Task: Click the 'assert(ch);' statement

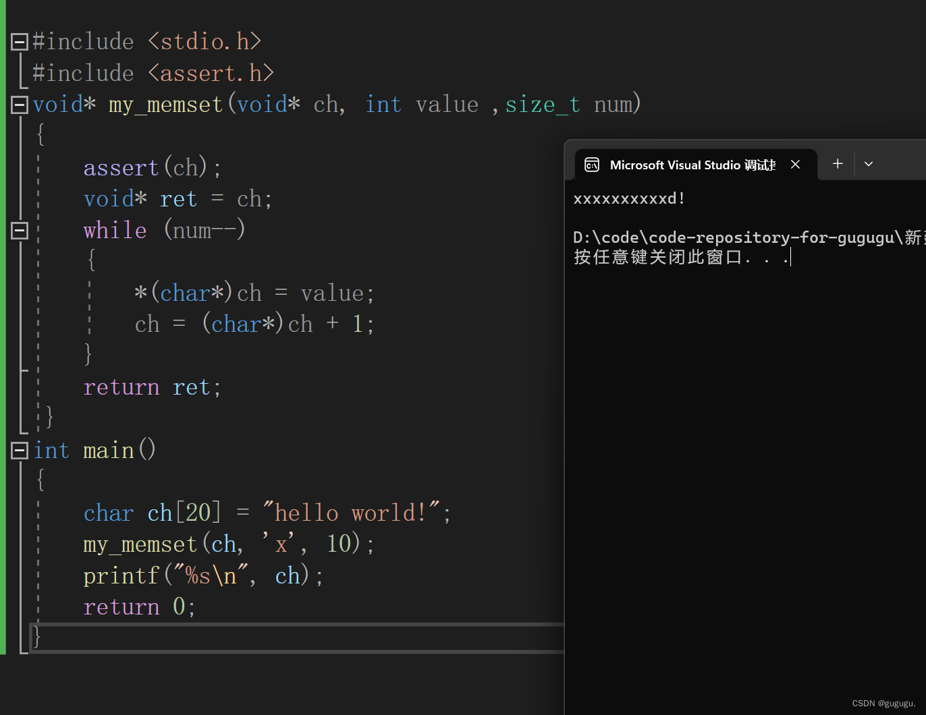Action: click(153, 167)
